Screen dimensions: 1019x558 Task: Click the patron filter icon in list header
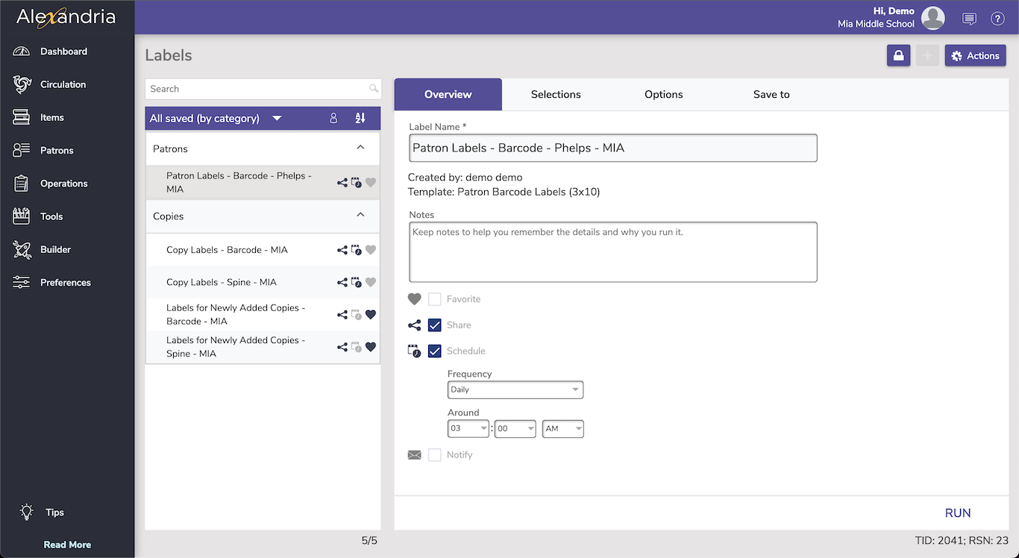333,118
